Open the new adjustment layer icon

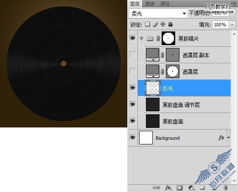tap(191, 188)
